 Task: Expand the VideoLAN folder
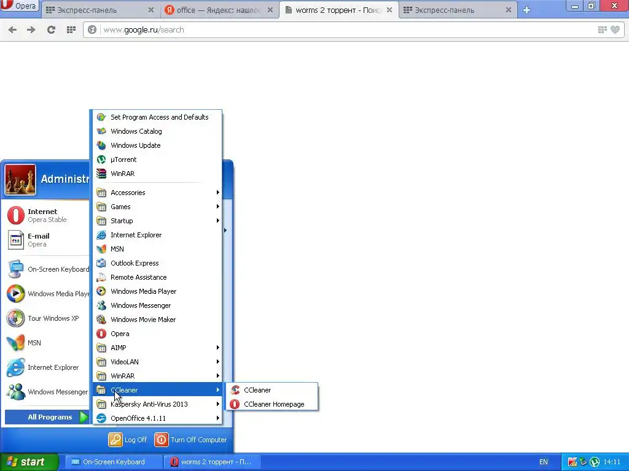point(157,362)
